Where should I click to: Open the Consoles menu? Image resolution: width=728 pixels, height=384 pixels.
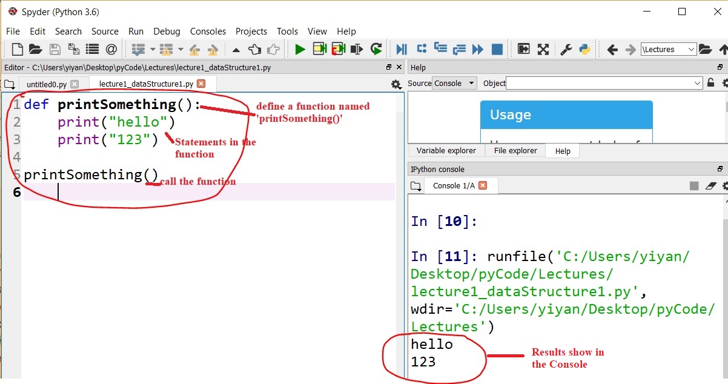[x=208, y=31]
